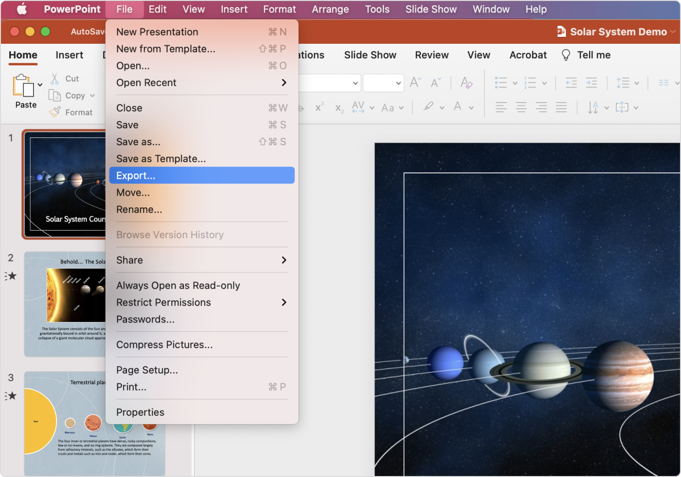Justify the text alignment
The image size is (681, 477).
point(561,107)
